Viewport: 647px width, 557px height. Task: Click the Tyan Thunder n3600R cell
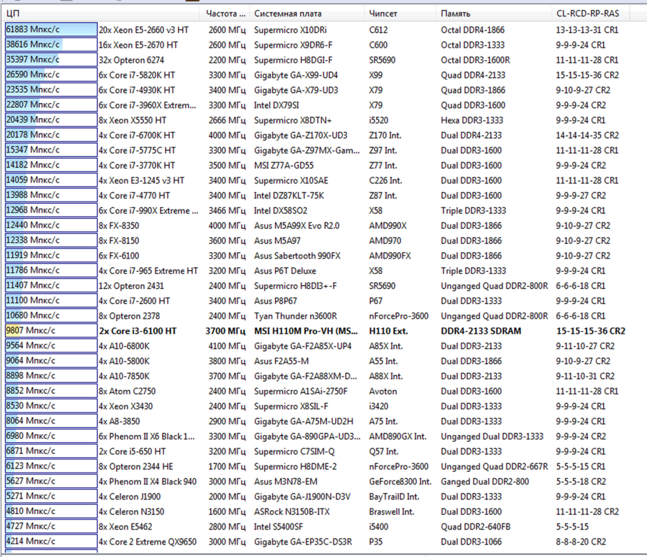point(295,316)
